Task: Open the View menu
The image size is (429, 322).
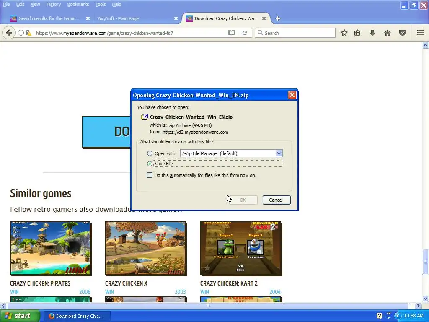Action: 35,4
